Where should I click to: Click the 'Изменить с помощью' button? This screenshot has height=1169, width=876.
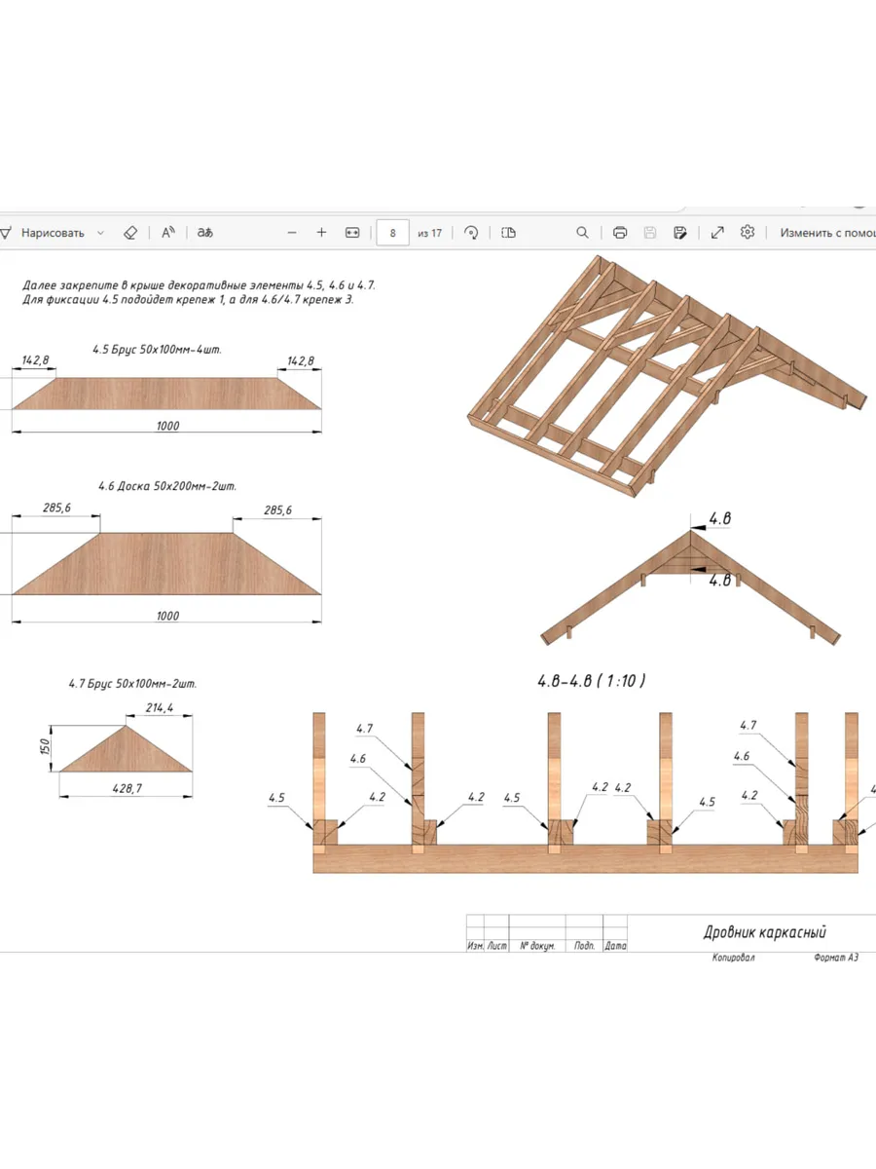(826, 233)
